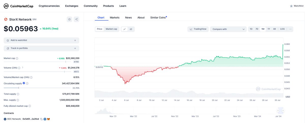
Task: Set chart range to 1D
Action: (251, 29)
